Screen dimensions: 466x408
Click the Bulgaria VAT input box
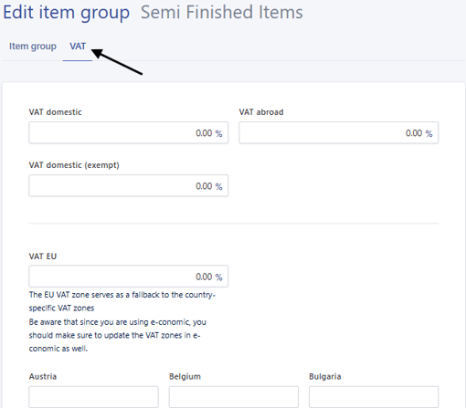click(374, 397)
